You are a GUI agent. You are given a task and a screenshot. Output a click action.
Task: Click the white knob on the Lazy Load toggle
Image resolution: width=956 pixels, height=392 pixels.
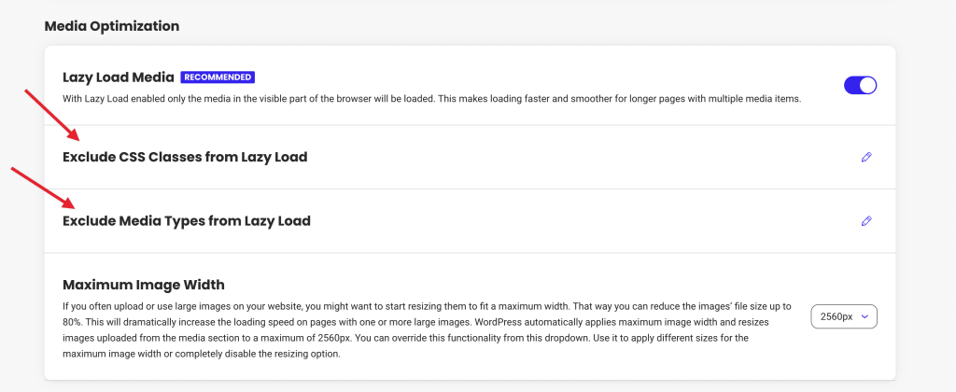(x=867, y=85)
